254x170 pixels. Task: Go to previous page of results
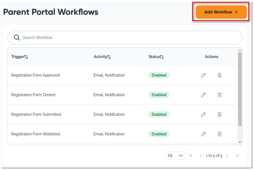(x=201, y=155)
